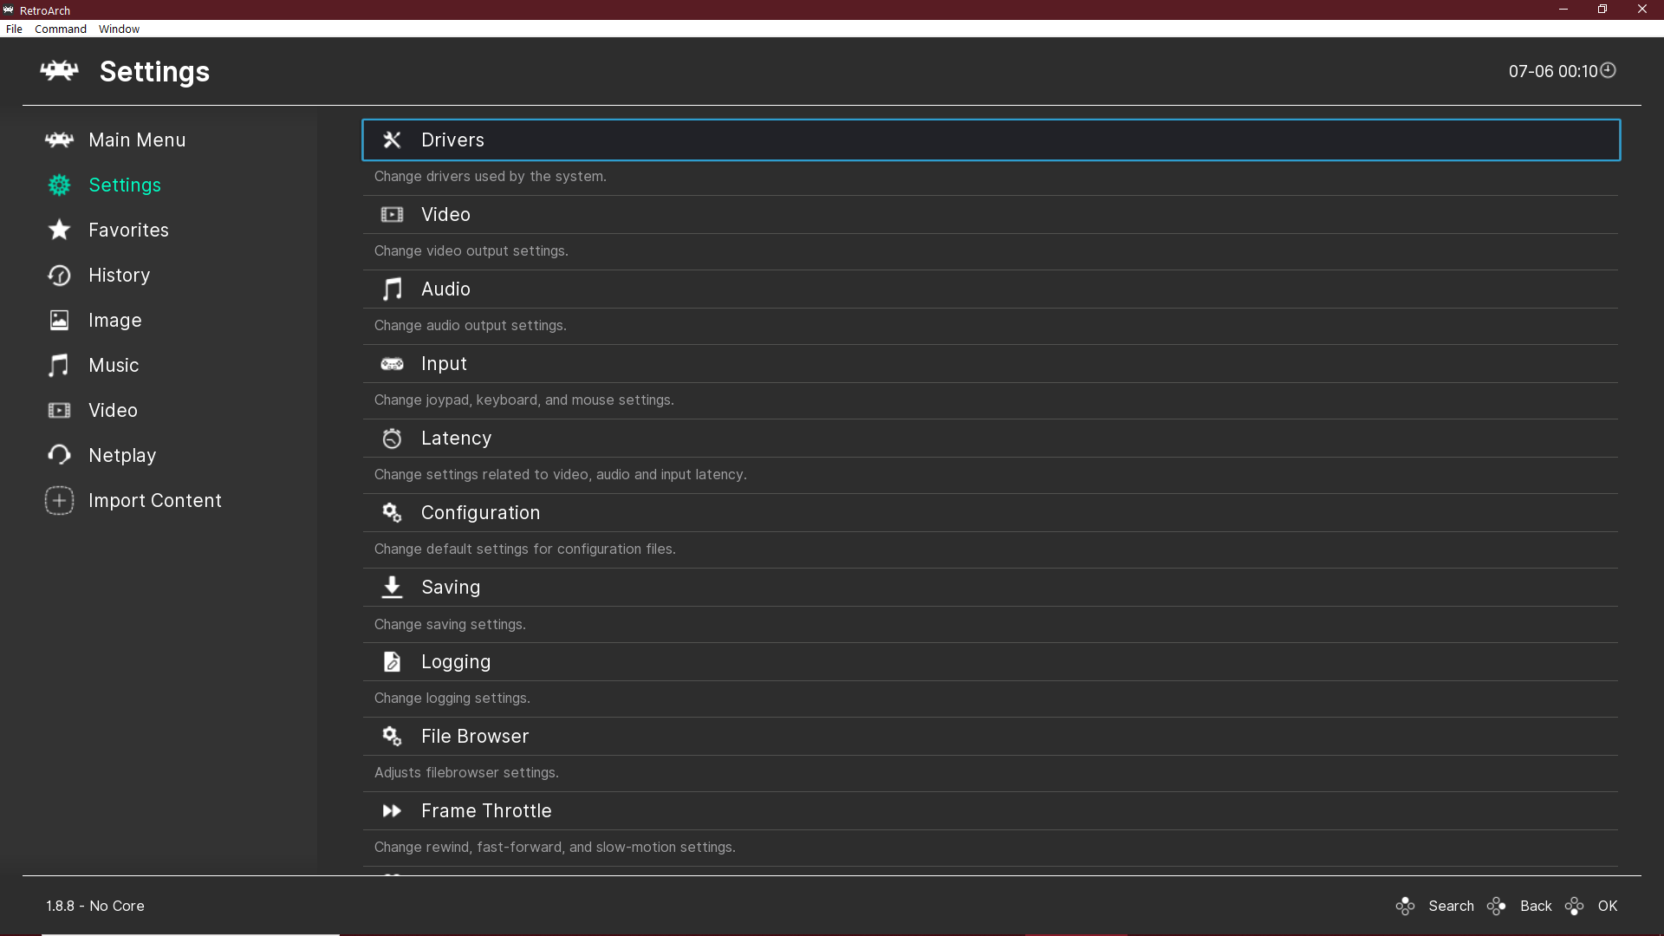Click the 'Settings' page title
This screenshot has width=1664, height=936.
click(154, 71)
